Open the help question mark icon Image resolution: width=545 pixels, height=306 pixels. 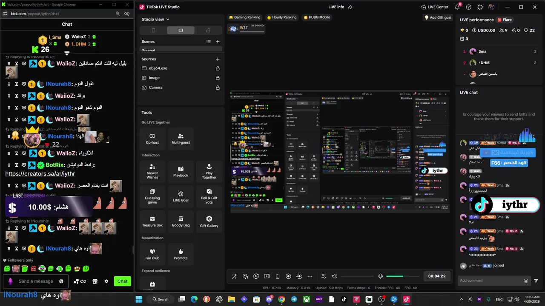coord(469,7)
